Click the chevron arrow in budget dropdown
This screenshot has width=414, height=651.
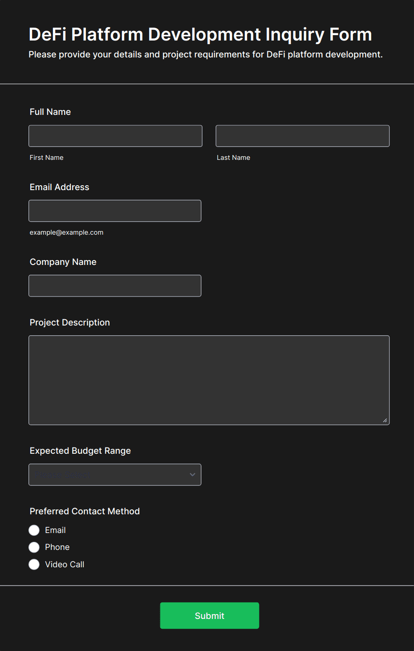pos(192,475)
